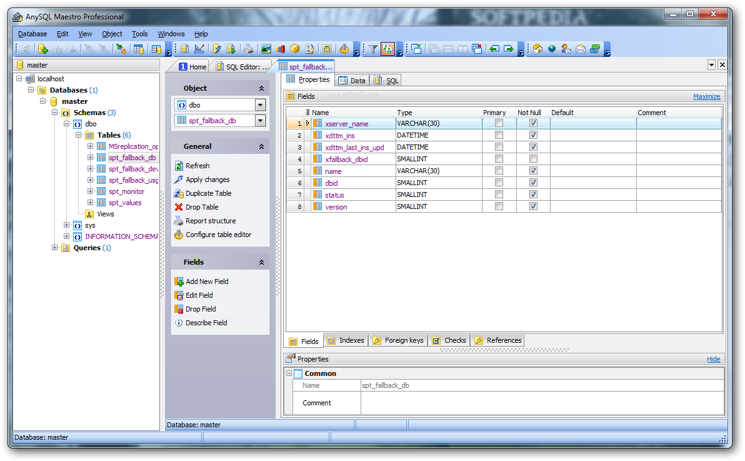
Task: Open the Database Explorer table icon in toolbar
Action: [138, 49]
